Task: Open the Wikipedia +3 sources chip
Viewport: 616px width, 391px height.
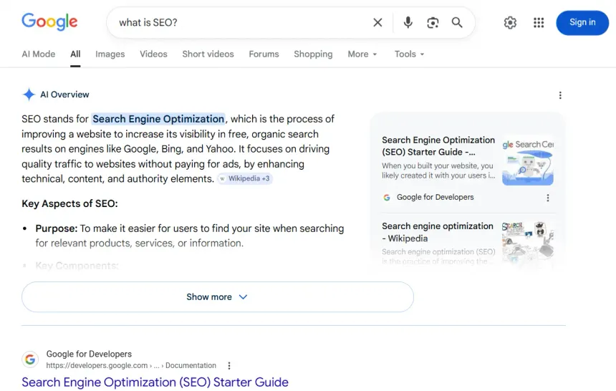Action: (245, 178)
